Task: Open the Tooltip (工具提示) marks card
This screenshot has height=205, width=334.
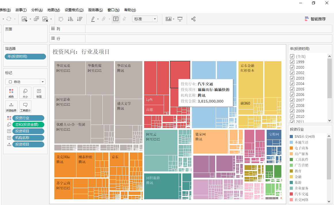Action: click(25, 107)
